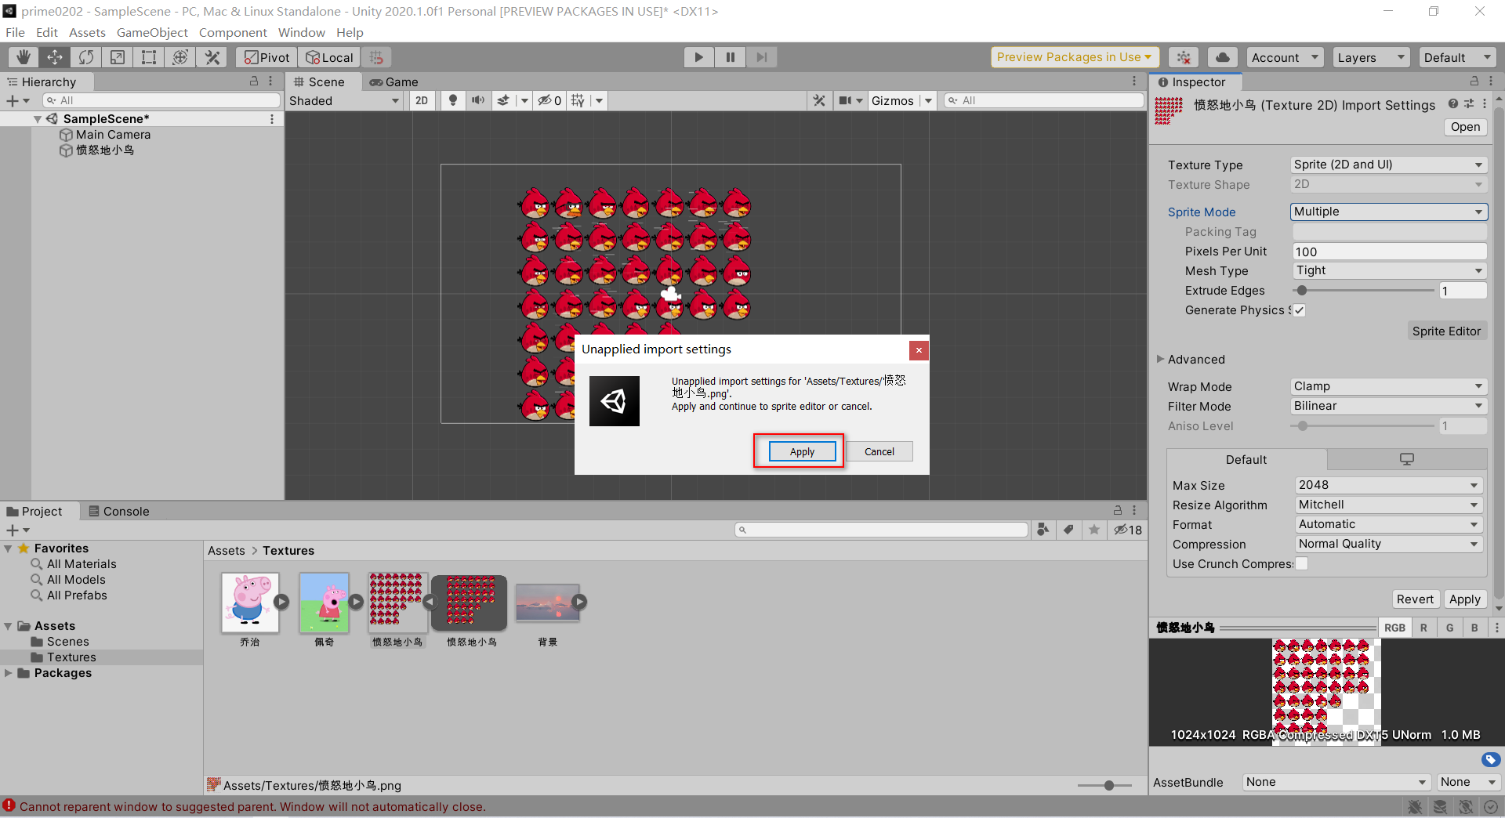Viewport: 1505px width, 818px height.
Task: Search by type icon in Project
Action: tap(1043, 530)
